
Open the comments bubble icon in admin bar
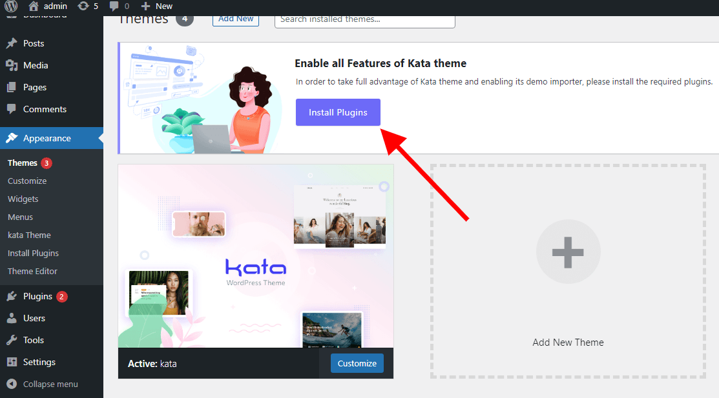tap(114, 6)
